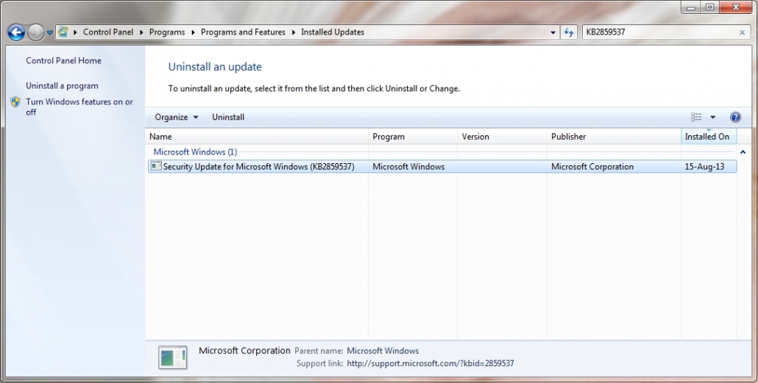Select the Installed Updates breadcrumb

tap(333, 32)
